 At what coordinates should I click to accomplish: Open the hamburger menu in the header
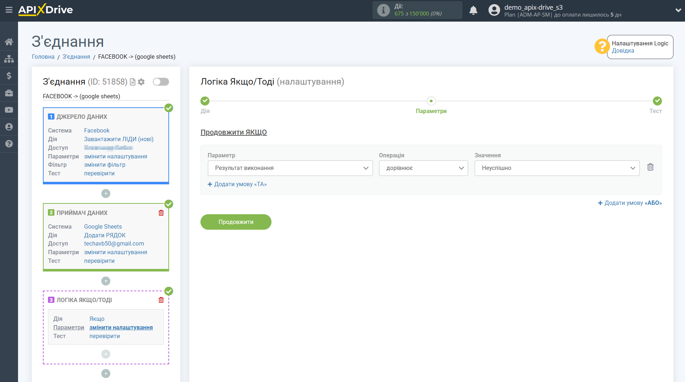[x=9, y=10]
